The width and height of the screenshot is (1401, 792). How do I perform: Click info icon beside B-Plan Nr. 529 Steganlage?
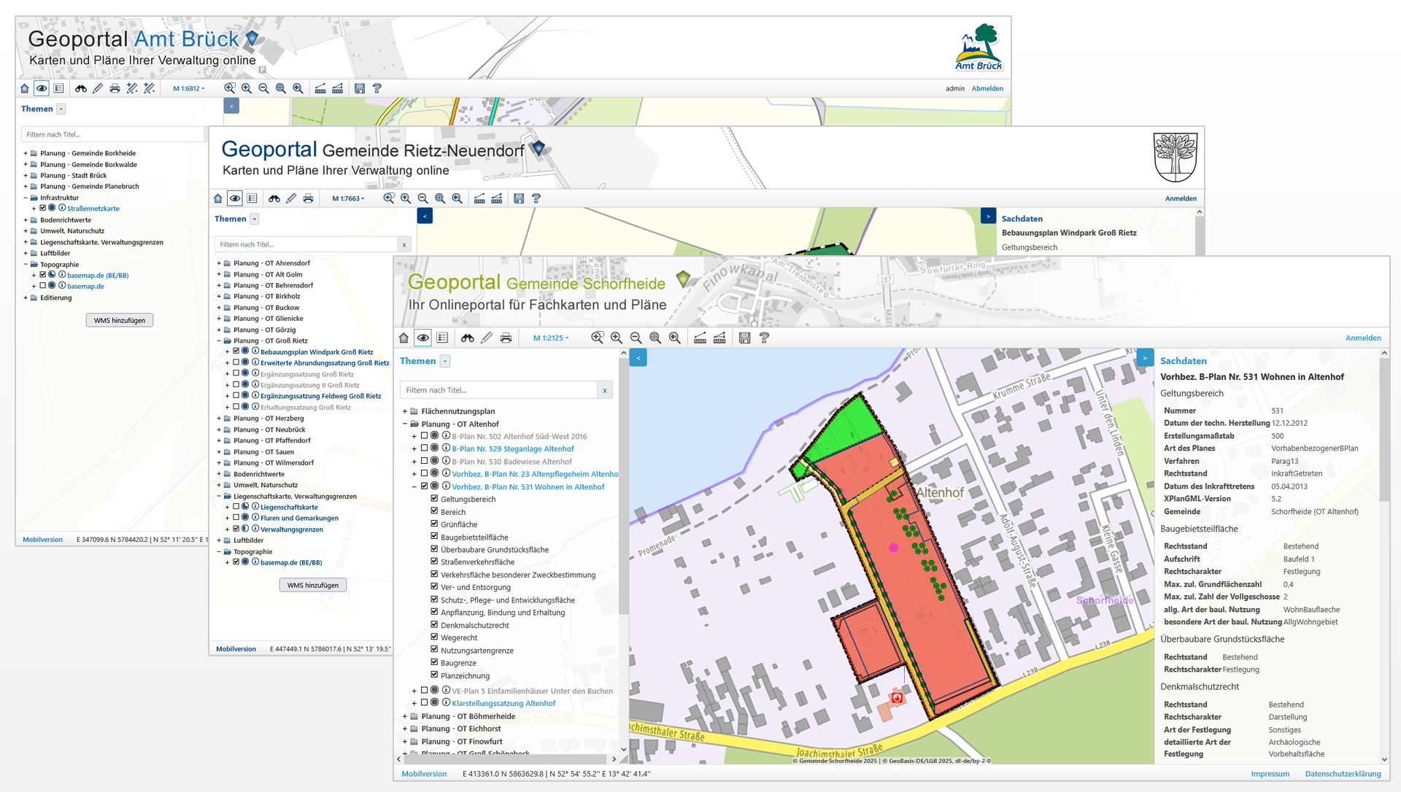tap(446, 449)
